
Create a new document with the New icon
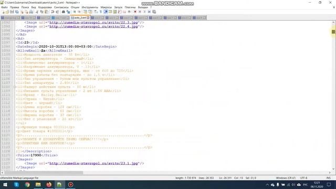point(3,12)
